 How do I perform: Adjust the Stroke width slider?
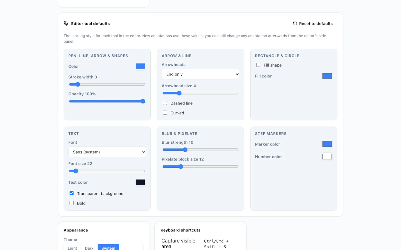(x=107, y=84)
